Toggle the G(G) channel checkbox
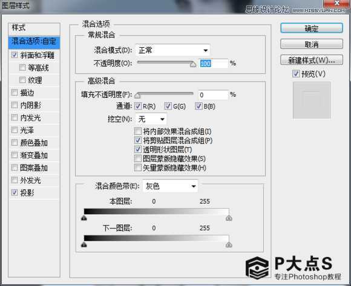Screen dimensions: 351x286 [168, 106]
